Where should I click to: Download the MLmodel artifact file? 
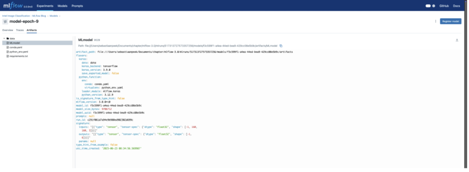(457, 40)
